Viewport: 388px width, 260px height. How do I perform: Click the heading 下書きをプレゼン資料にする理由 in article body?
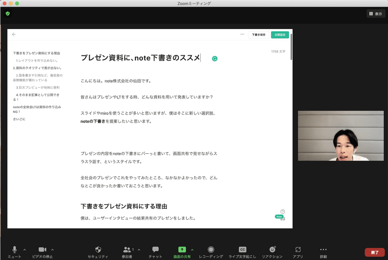click(124, 206)
